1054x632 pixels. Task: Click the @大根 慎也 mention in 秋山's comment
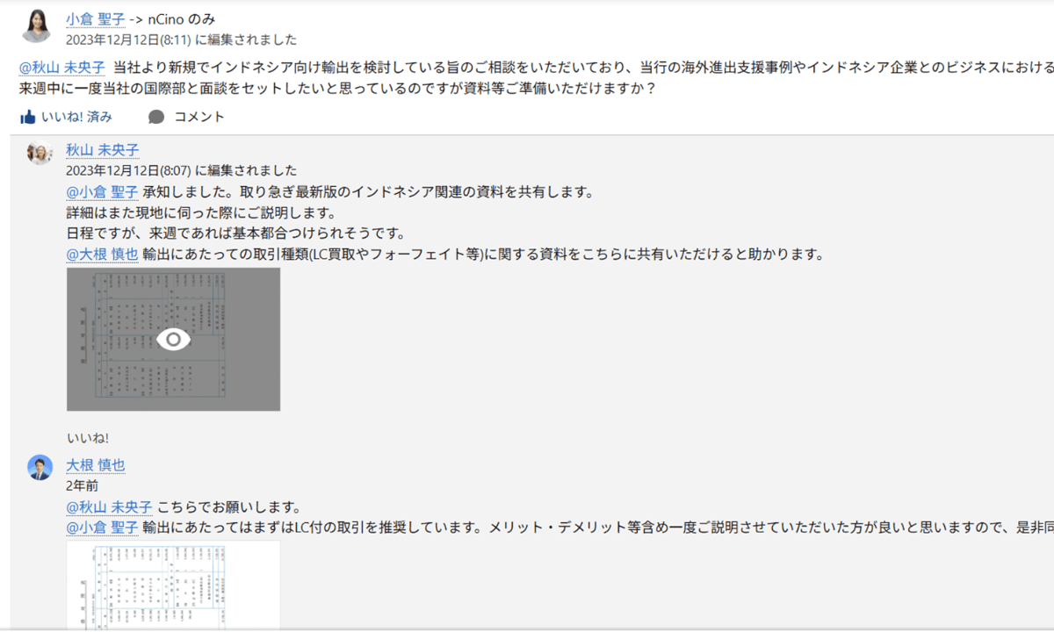pyautogui.click(x=102, y=255)
